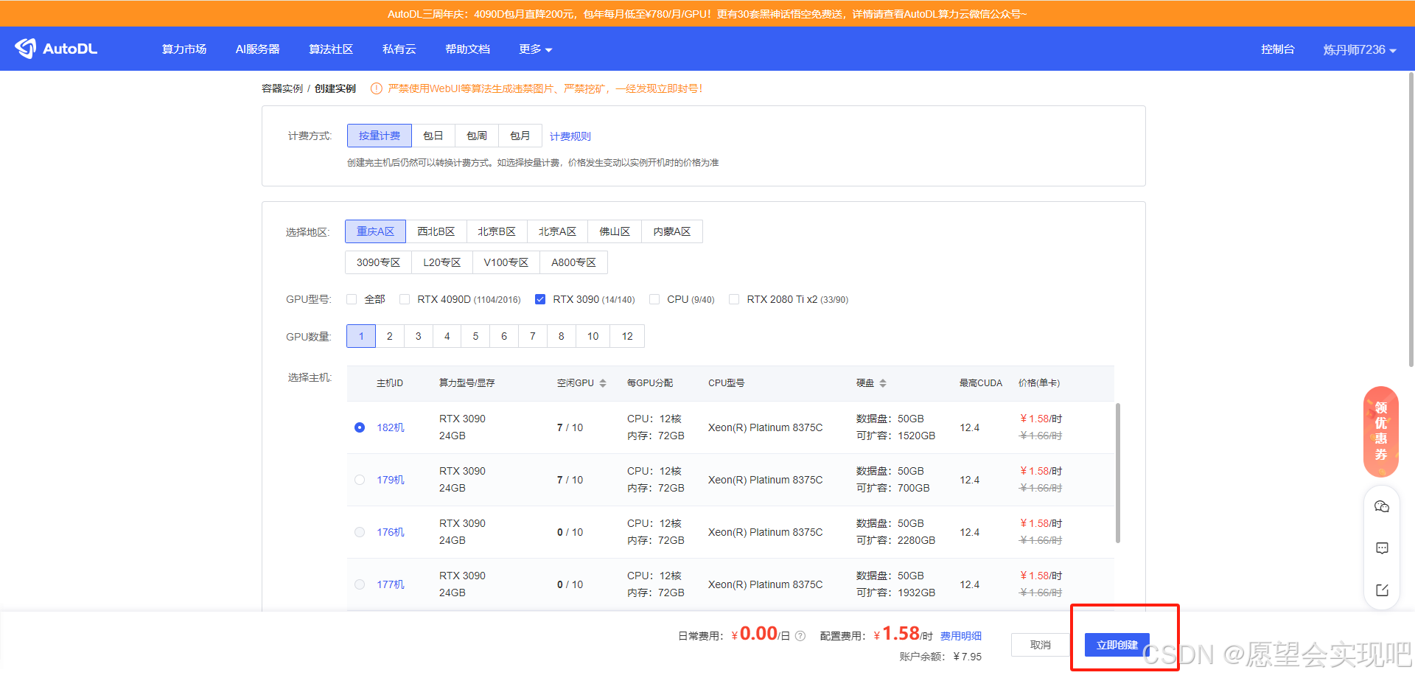This screenshot has width=1415, height=678.
Task: Click the 立即创建 button
Action: (x=1117, y=645)
